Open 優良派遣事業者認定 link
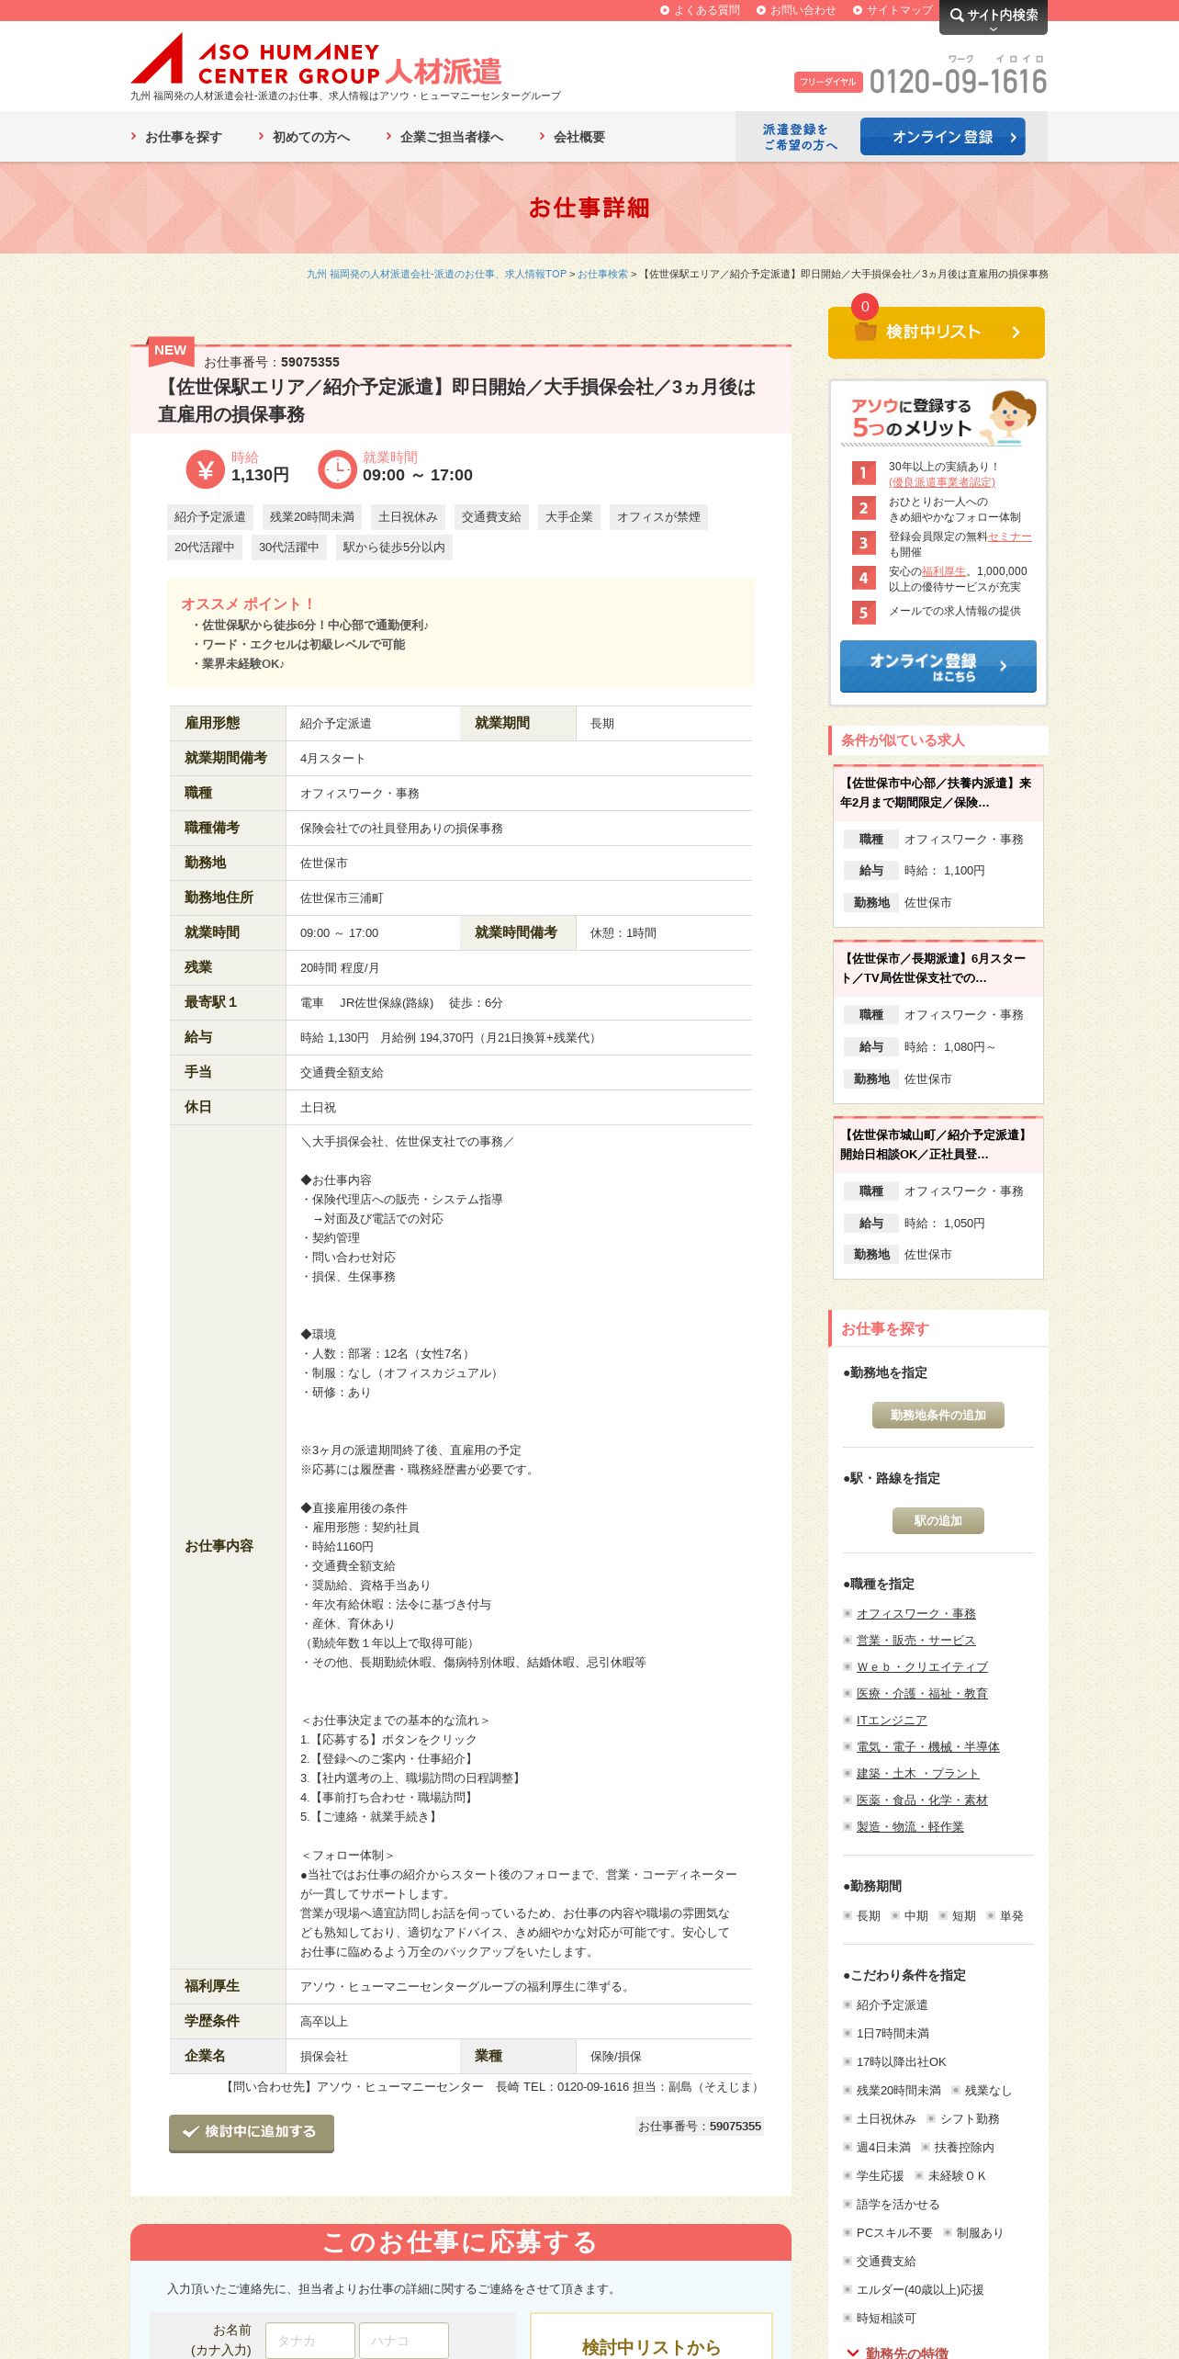The width and height of the screenshot is (1179, 2359). [941, 482]
